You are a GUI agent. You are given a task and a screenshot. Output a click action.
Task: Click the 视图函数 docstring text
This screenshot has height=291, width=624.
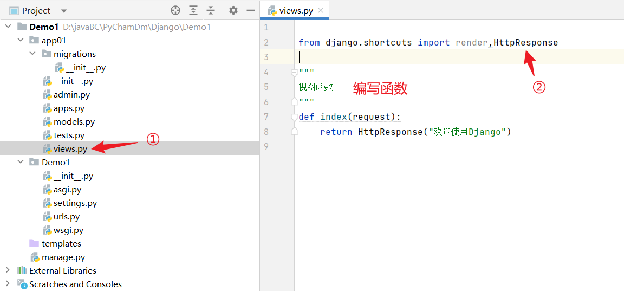point(316,87)
